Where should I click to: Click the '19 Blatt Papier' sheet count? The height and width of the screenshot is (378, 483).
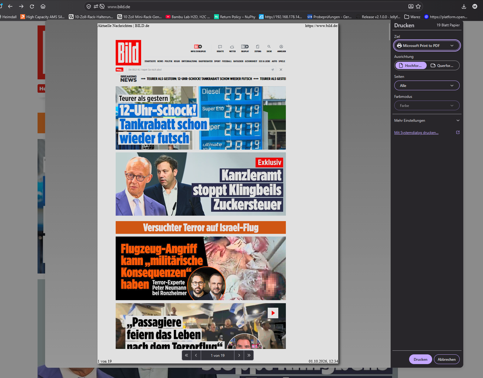click(x=448, y=25)
